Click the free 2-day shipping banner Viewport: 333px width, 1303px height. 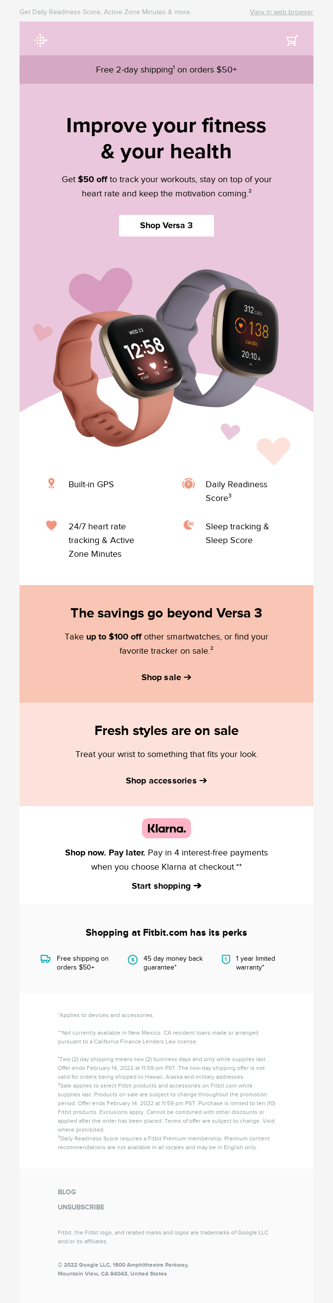click(166, 70)
